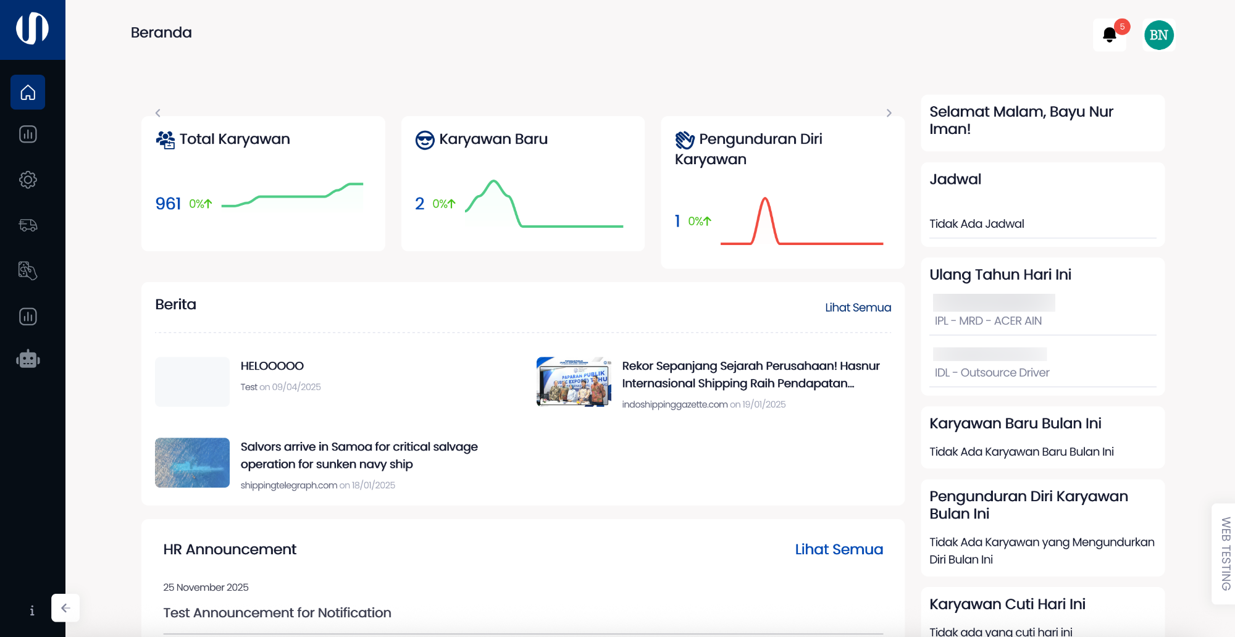Click Test on 09/04/2025 news byline

(280, 387)
